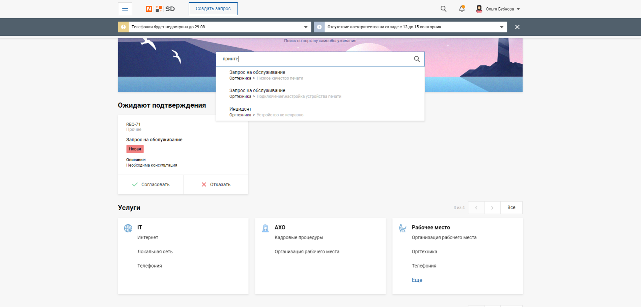Image resolution: width=641 pixels, height=307 pixels.
Task: Open the IT service heading
Action: (140, 227)
